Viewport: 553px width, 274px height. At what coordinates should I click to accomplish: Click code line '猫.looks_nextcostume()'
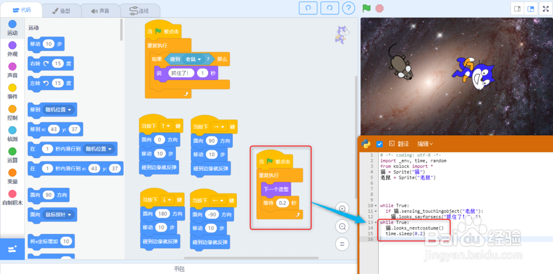click(x=414, y=228)
